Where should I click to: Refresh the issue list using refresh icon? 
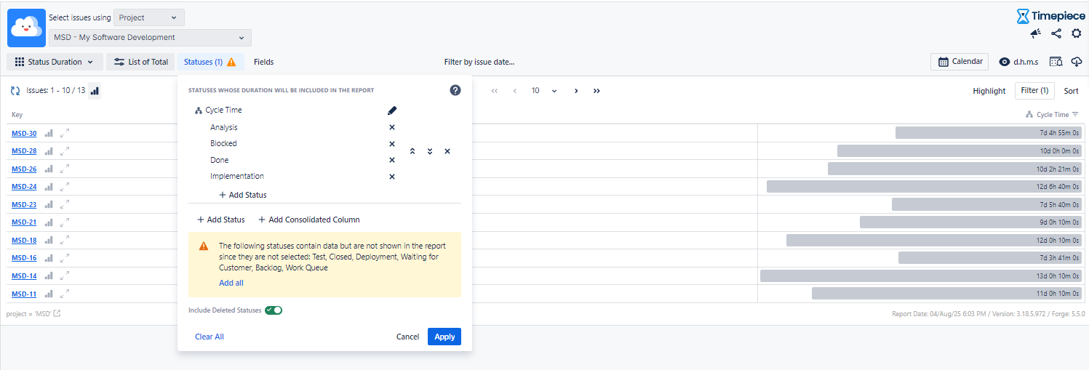tap(15, 91)
